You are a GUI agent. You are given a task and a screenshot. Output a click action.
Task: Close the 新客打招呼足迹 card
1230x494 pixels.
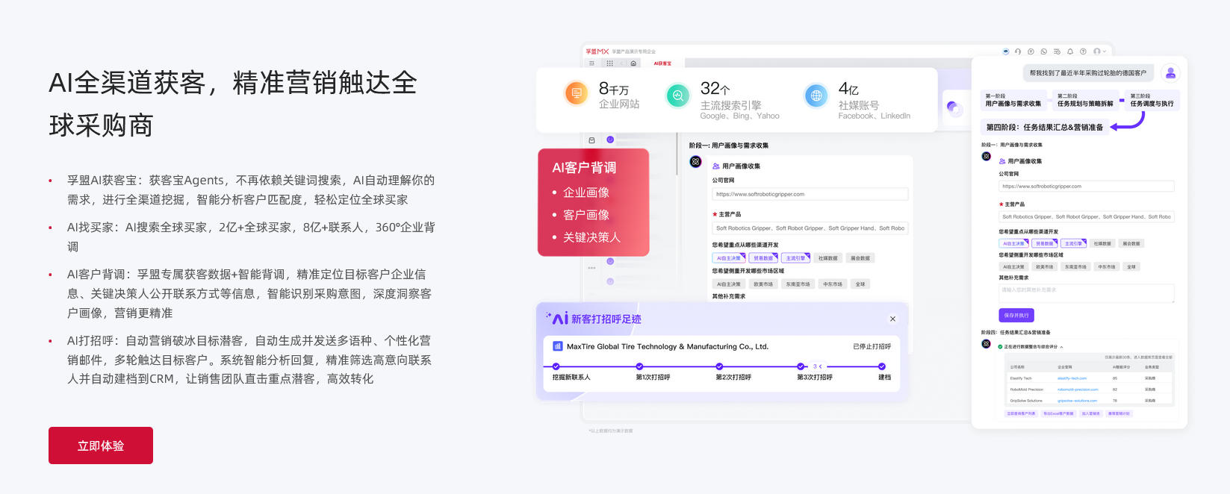[892, 319]
